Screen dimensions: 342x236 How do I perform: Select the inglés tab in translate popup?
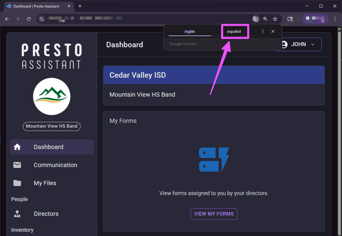[x=190, y=31]
